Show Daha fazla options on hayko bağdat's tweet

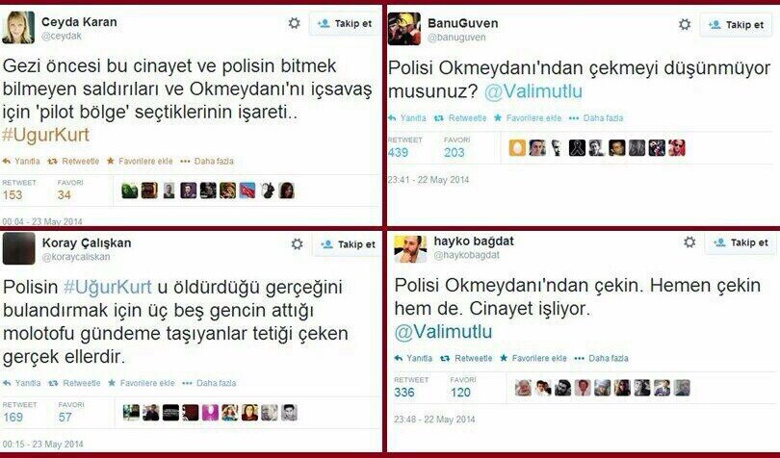601,358
